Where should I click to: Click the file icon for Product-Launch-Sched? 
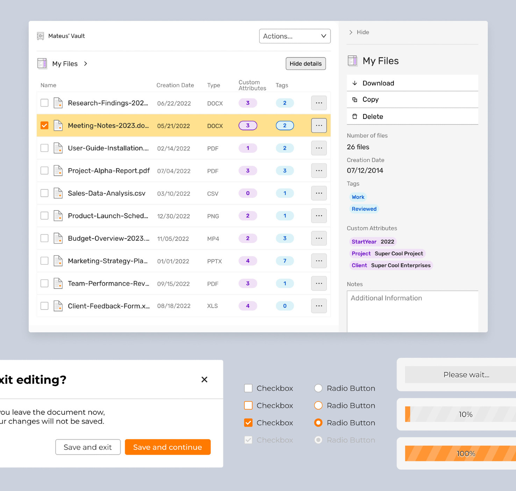[58, 216]
